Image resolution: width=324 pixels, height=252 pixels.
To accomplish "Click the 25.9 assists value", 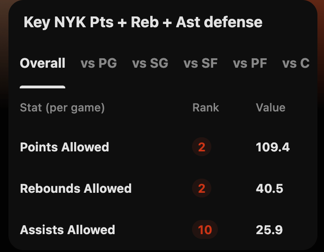I will [270, 230].
